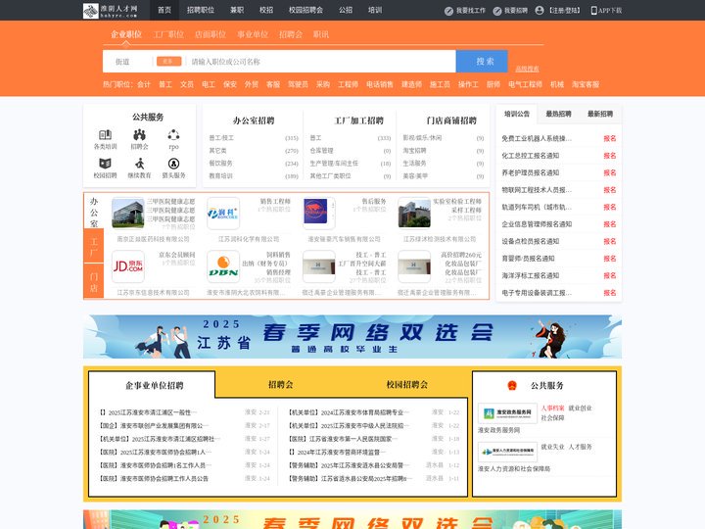The width and height of the screenshot is (705, 529).
Task: Click hot job keyword 会计
Action: coord(144,84)
